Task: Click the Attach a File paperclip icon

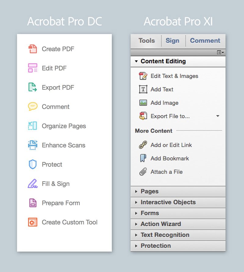Action: pos(143,172)
